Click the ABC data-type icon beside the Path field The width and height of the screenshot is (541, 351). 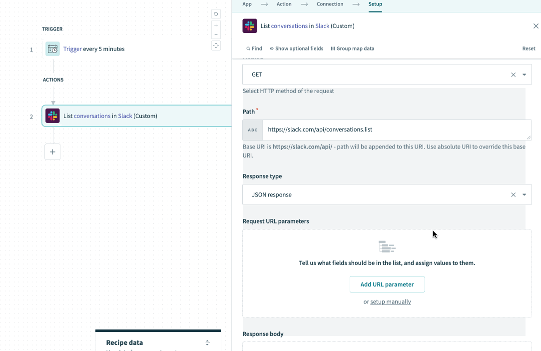pos(252,129)
